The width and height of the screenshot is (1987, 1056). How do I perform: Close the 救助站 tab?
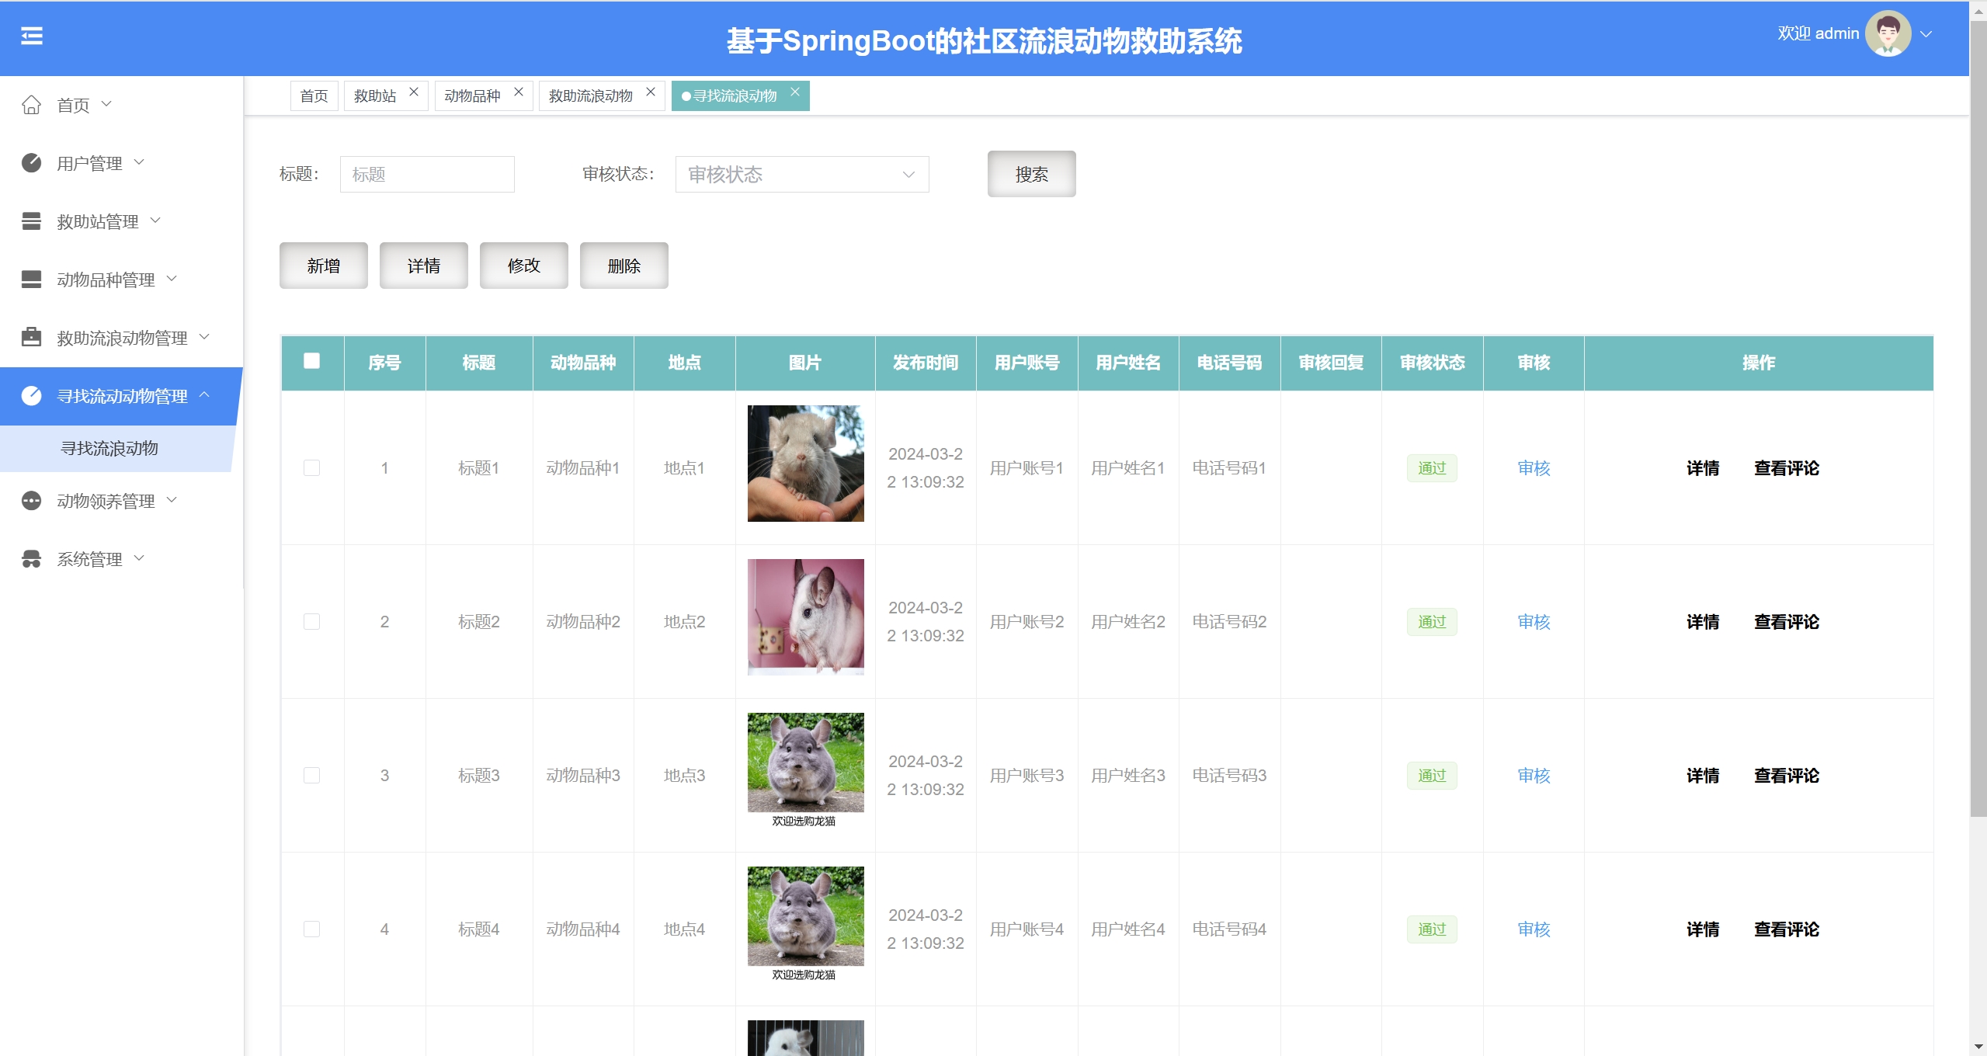point(414,92)
